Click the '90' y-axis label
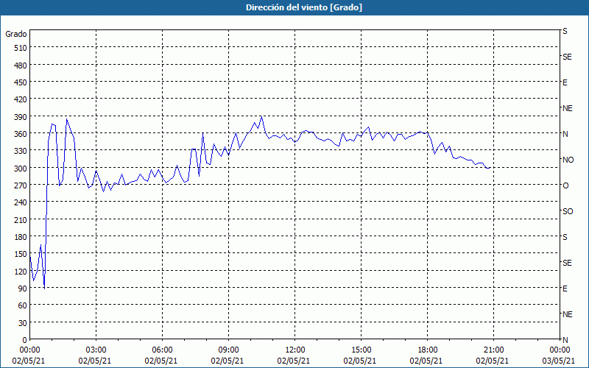 coord(23,289)
